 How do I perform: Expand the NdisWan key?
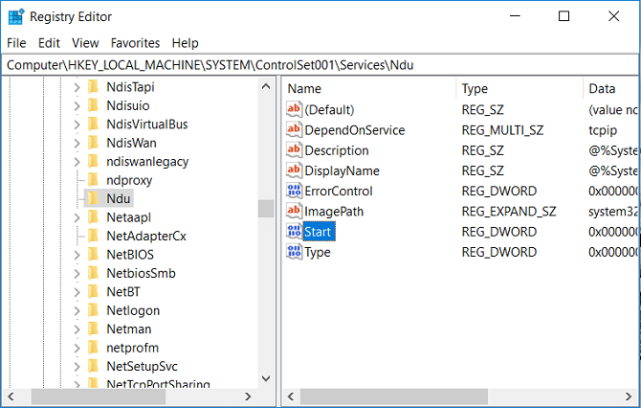coord(77,144)
